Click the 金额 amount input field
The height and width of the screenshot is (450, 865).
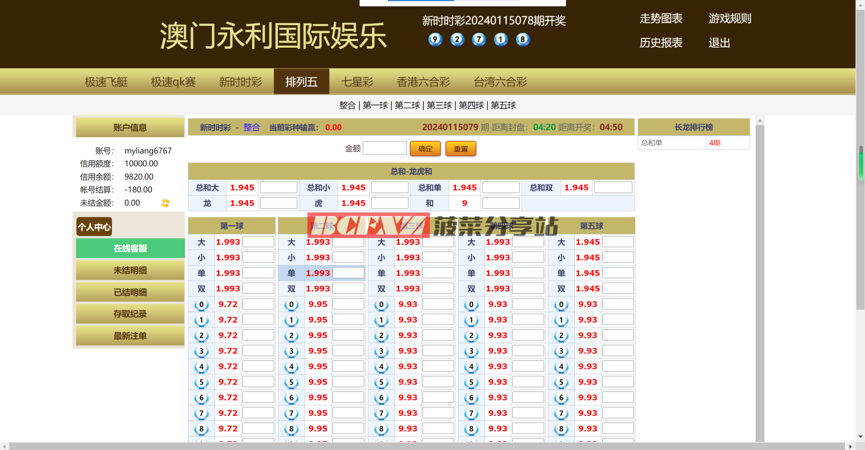(384, 149)
